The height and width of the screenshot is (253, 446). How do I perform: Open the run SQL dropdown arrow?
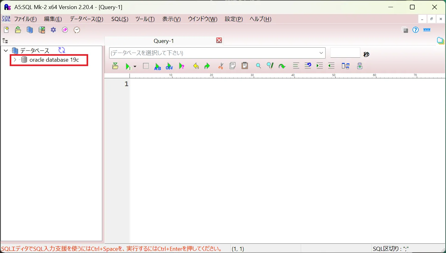pos(135,66)
